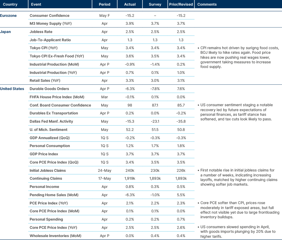This screenshot has width=282, height=240.
Task: Select the Industrial Production (MoM) row label
Action: pos(54,64)
